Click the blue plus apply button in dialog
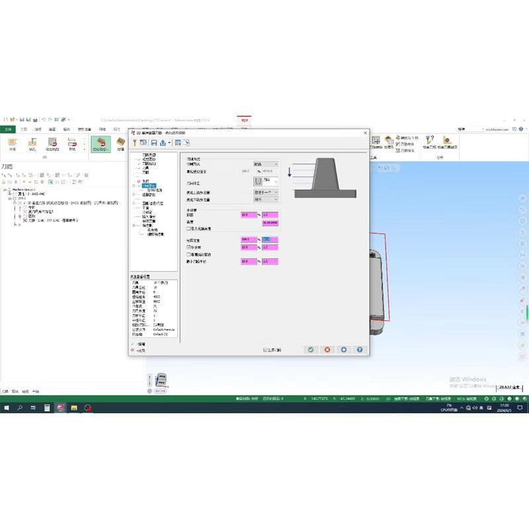Image resolution: width=529 pixels, height=529 pixels. [343, 349]
